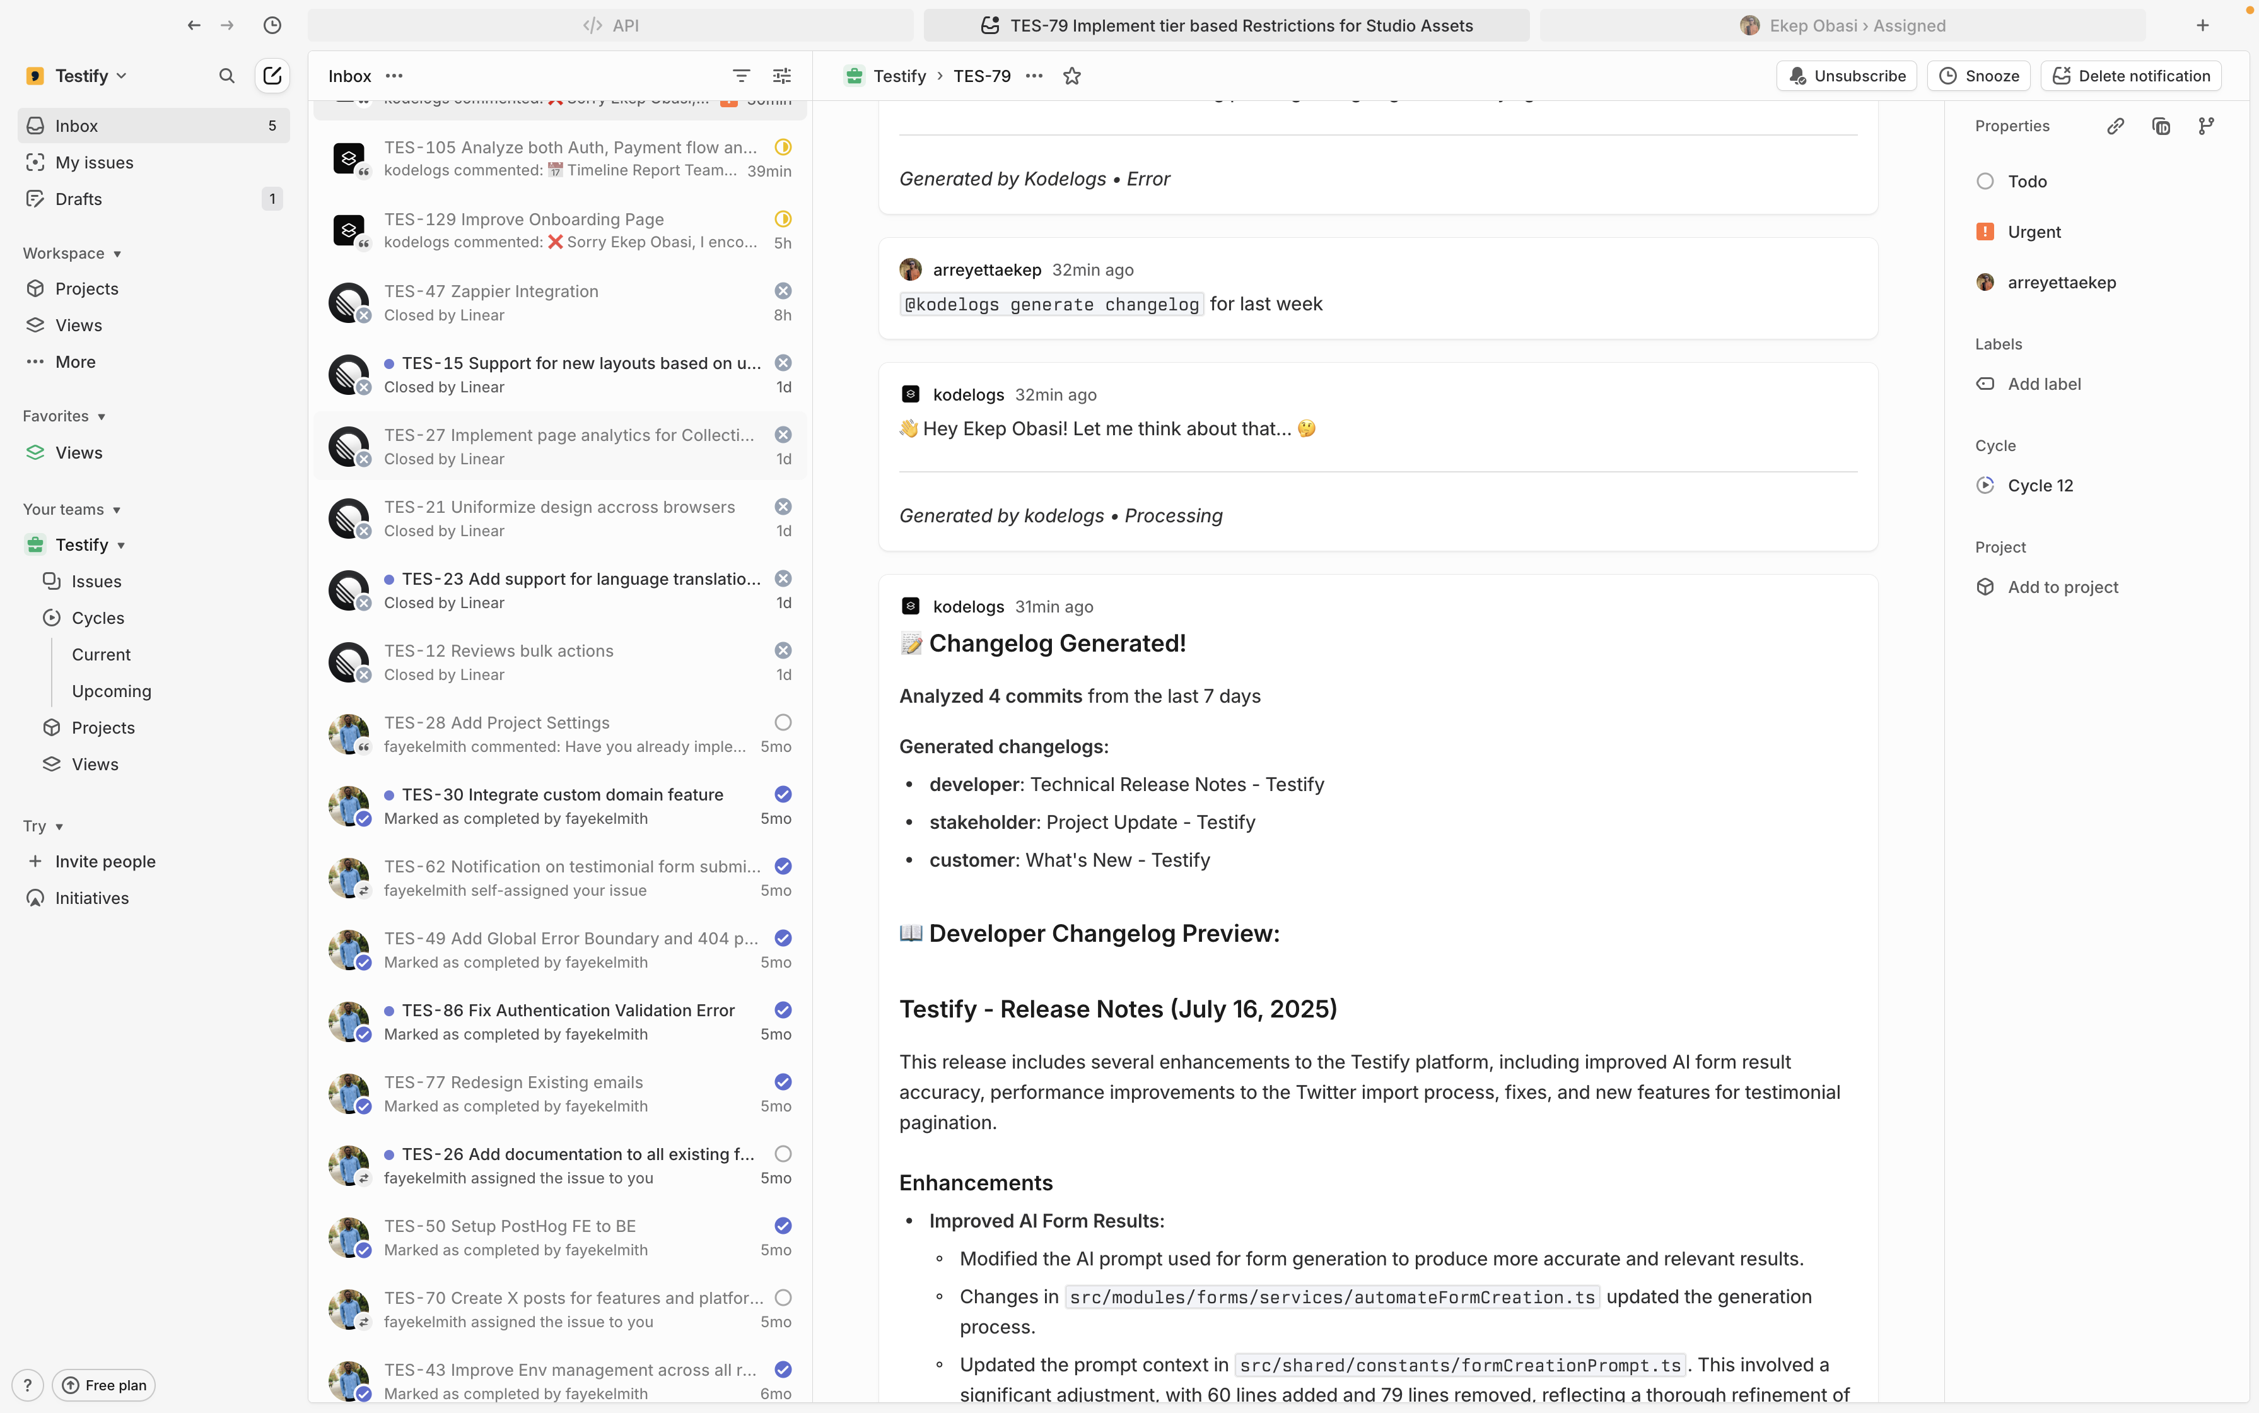The height and width of the screenshot is (1413, 2259).
Task: Click the inbox filter icon
Action: point(741,76)
